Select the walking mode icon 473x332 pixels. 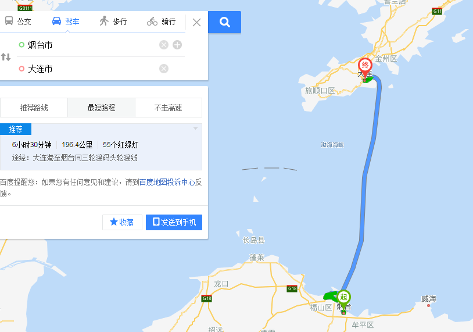pos(104,21)
